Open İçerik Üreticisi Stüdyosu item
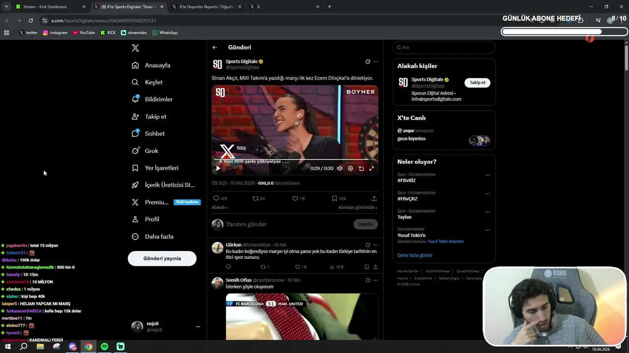This screenshot has width=629, height=353. [x=163, y=185]
